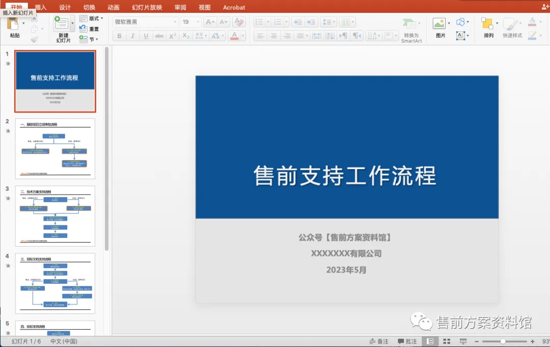Click the decrease indent icon
This screenshot has height=347, width=550.
click(x=298, y=22)
